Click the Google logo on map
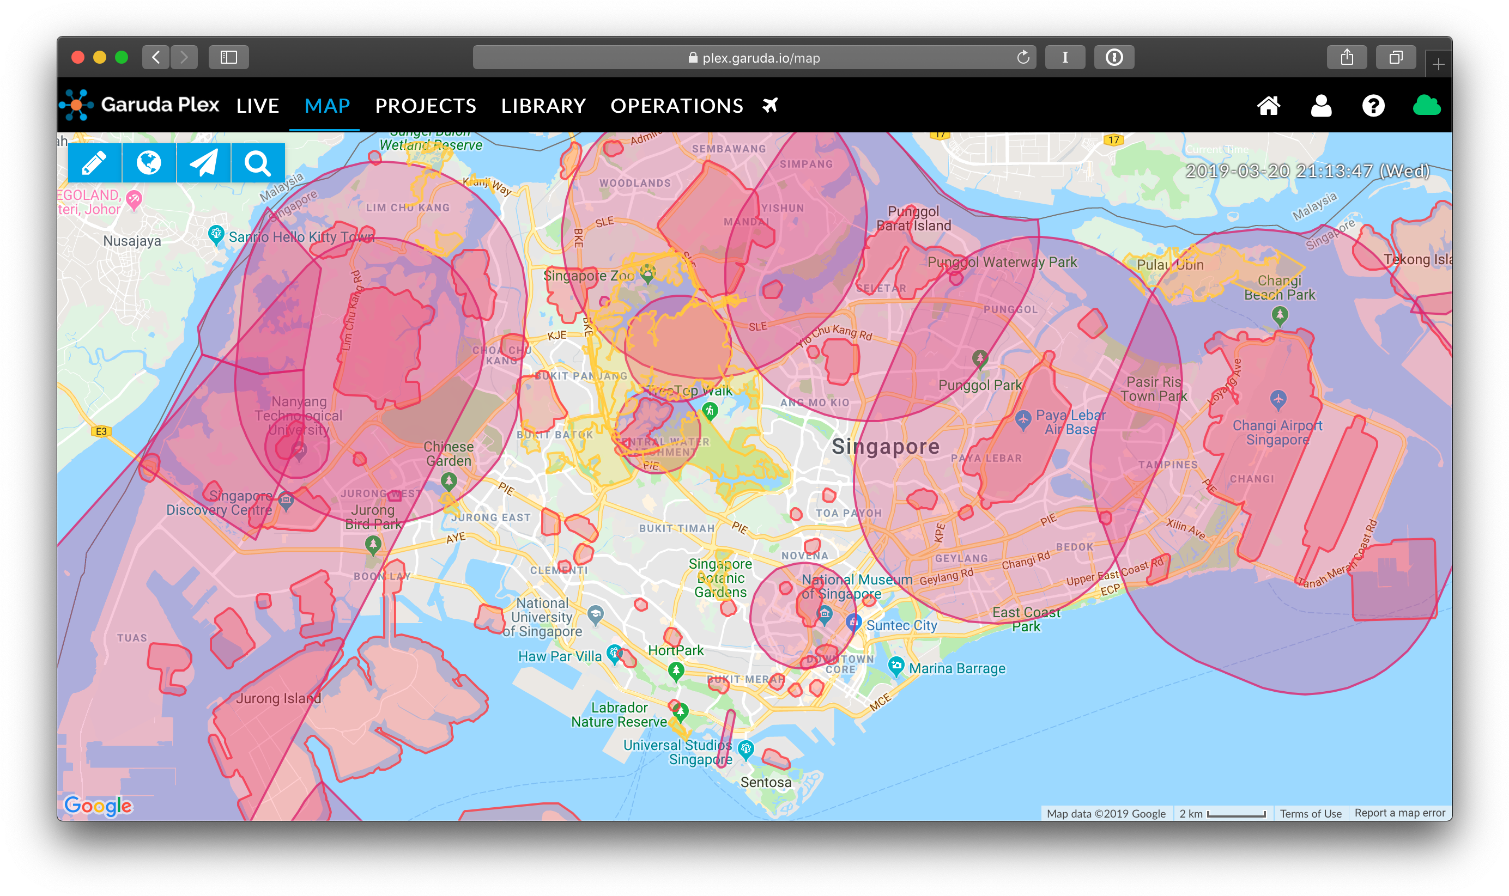This screenshot has width=1509, height=896. [x=98, y=806]
